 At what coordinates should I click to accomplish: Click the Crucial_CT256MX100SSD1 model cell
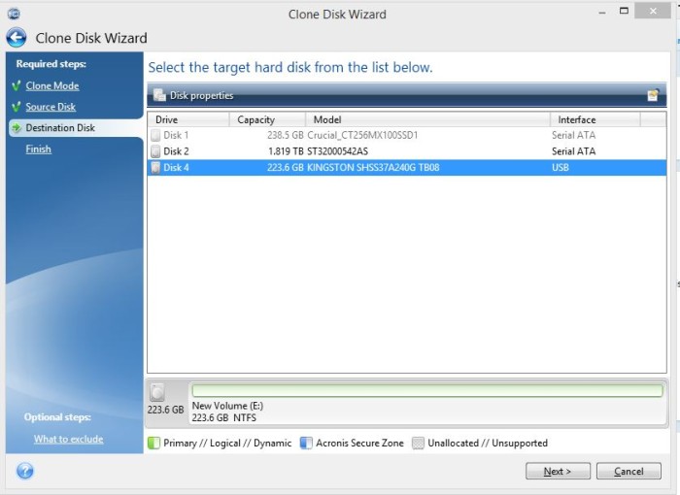click(x=362, y=135)
